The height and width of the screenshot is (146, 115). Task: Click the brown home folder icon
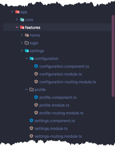click(x=27, y=35)
